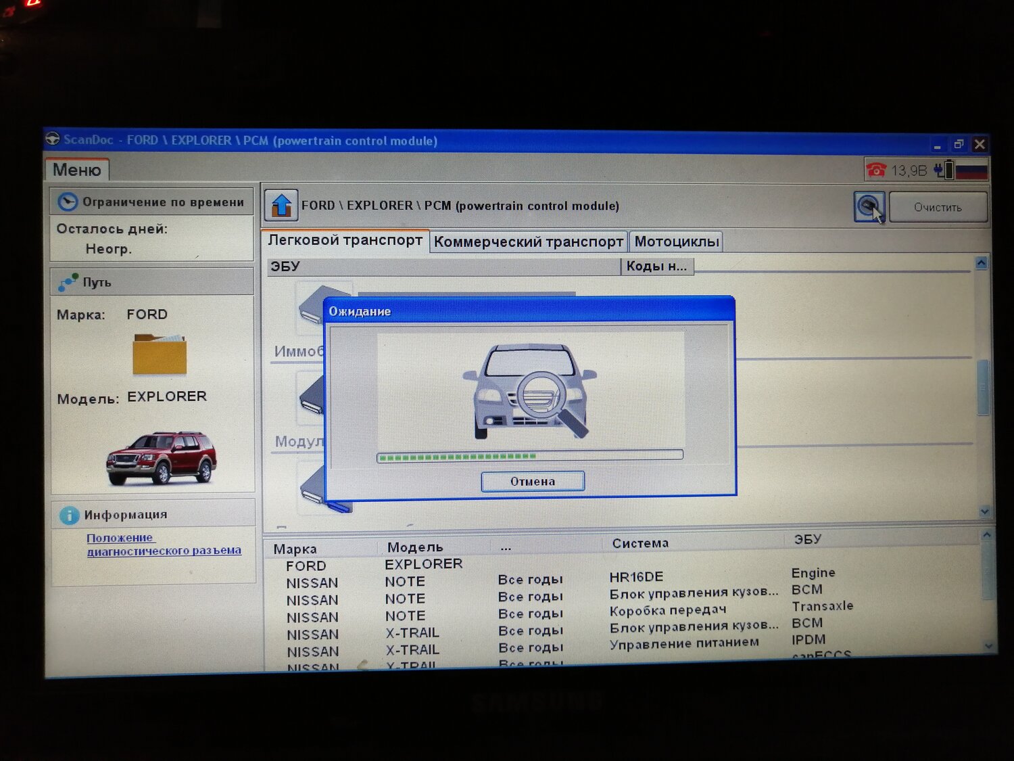Screen dimensions: 1014x761
Task: Click the module list scrollbar thumb
Action: point(983,388)
